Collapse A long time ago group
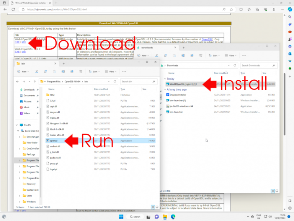 coord(165,89)
